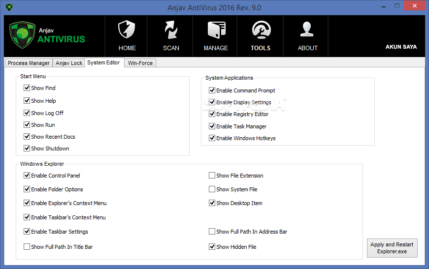The image size is (429, 269).
Task: Switch to Anjav Lock tab
Action: click(69, 63)
